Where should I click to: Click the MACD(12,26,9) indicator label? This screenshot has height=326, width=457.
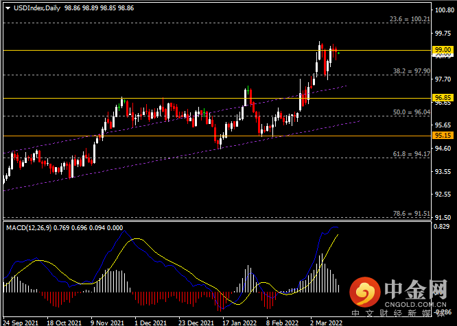[x=29, y=227]
